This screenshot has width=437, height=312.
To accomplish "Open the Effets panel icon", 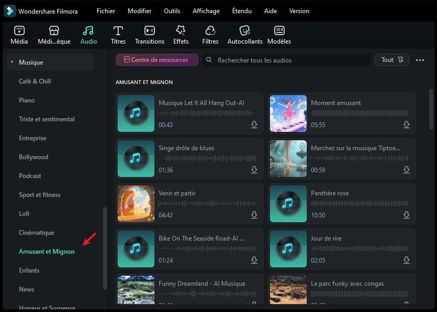I will click(181, 31).
